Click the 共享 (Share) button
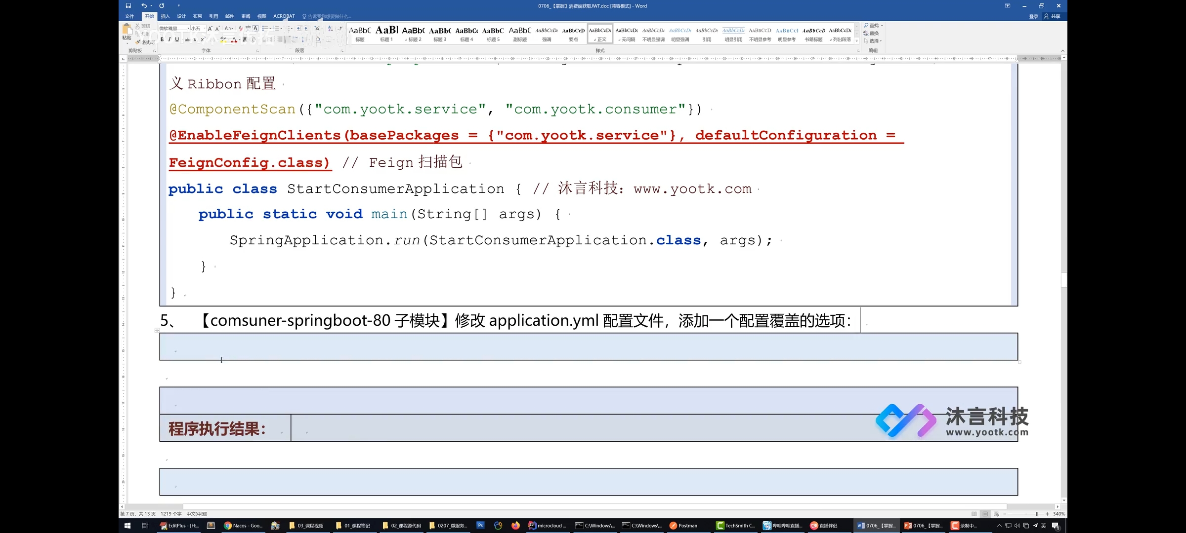 1052,16
